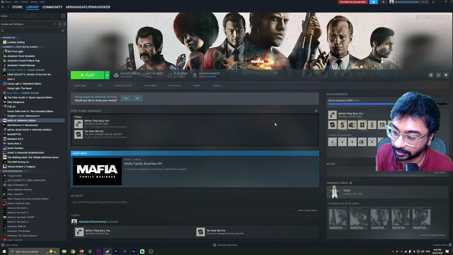Click No on the review prompt
453x255 pixels.
point(137,98)
